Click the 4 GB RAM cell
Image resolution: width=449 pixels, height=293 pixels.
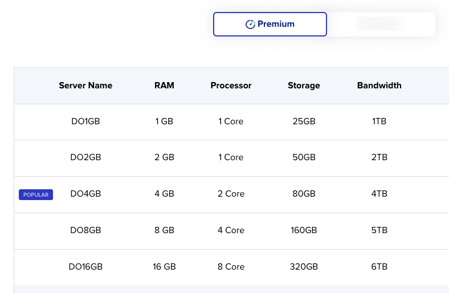[x=164, y=194]
